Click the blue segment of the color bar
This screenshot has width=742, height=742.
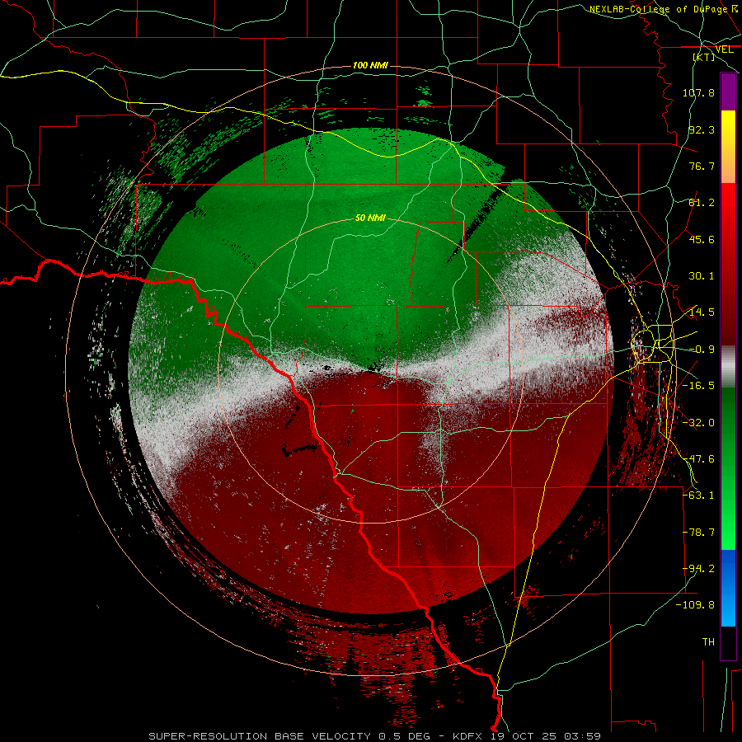pos(728,588)
